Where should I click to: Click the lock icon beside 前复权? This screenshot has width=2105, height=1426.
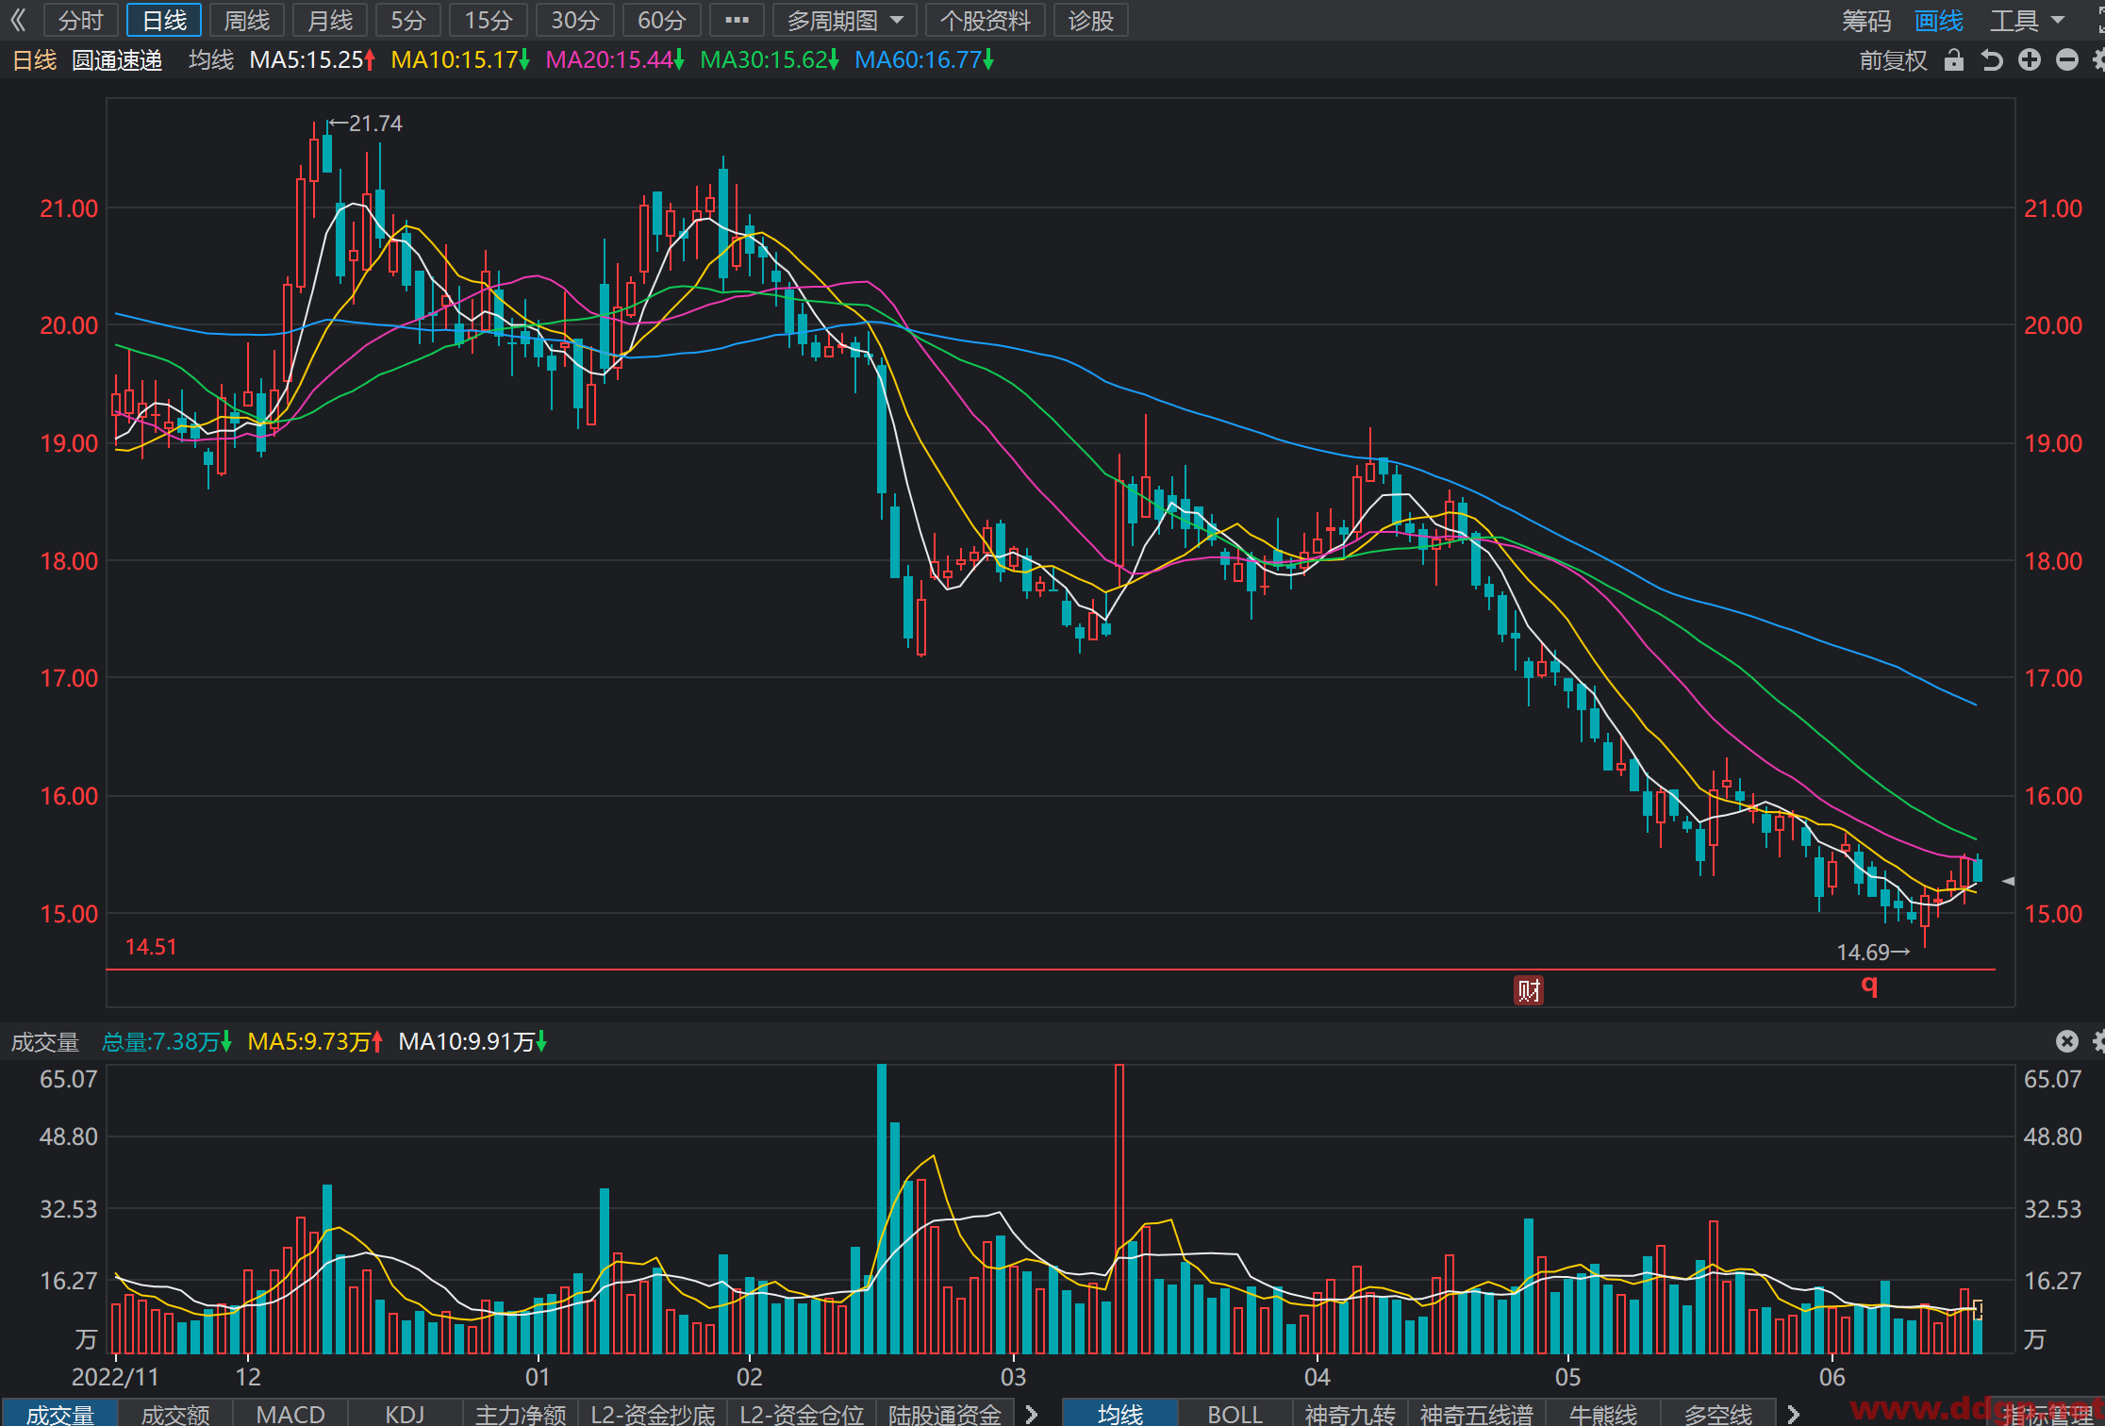(1954, 60)
